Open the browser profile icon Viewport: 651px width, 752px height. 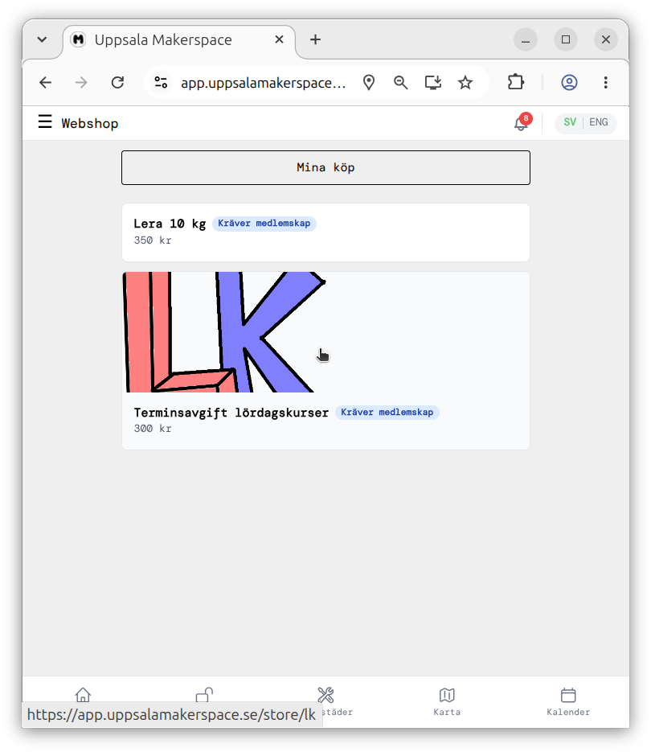[x=569, y=83]
